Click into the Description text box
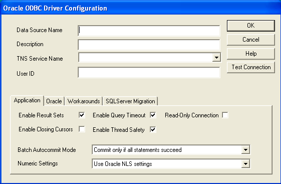Screen dimensions: 281x184 point(149,45)
